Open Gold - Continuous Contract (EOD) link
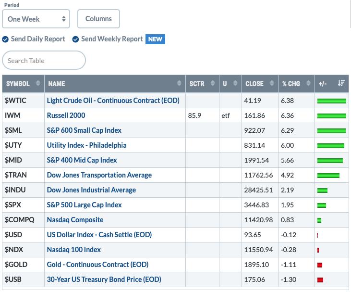Image resolution: width=351 pixels, height=292 pixels. click(97, 265)
